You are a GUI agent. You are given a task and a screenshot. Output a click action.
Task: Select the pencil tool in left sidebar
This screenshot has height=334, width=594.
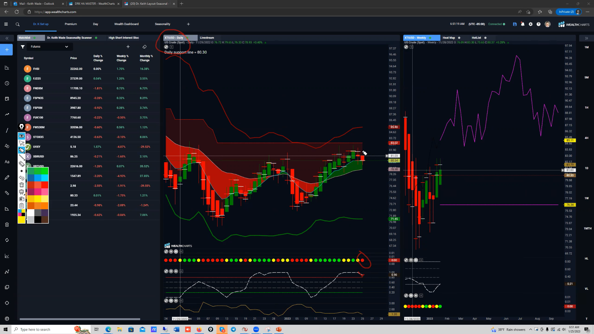(7, 178)
